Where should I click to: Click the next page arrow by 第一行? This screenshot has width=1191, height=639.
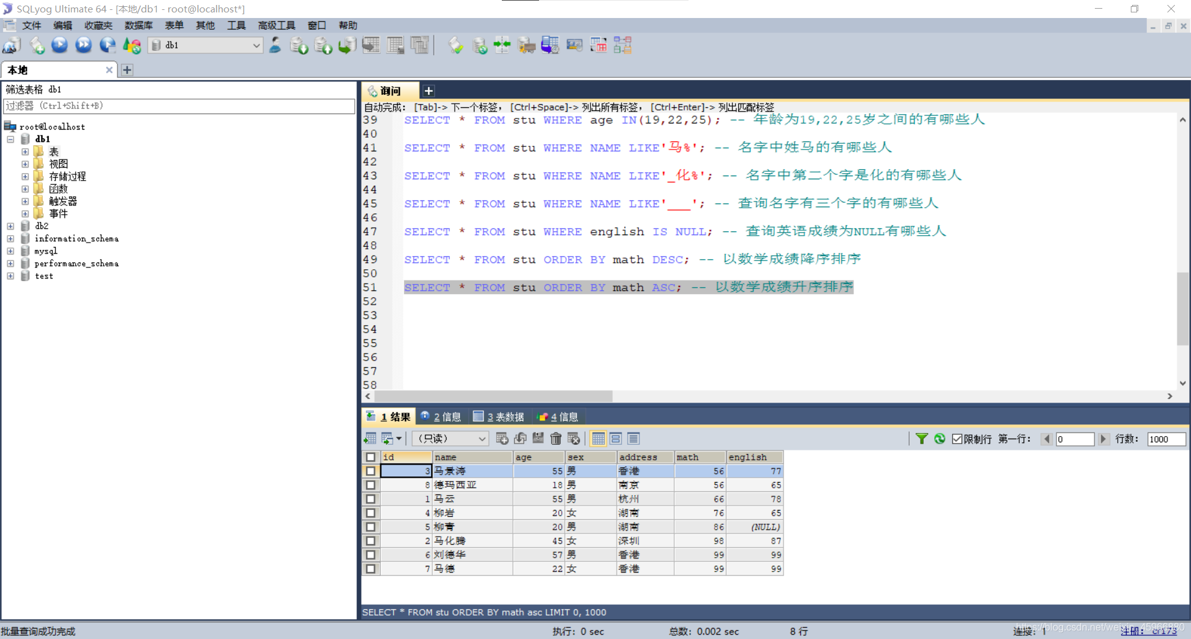(x=1103, y=439)
